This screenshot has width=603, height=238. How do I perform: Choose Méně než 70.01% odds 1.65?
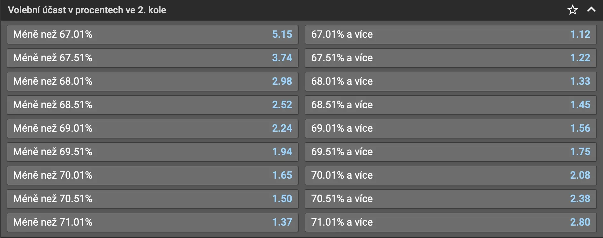coord(152,175)
